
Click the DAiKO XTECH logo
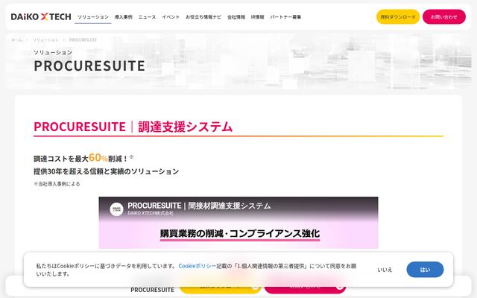click(x=41, y=16)
